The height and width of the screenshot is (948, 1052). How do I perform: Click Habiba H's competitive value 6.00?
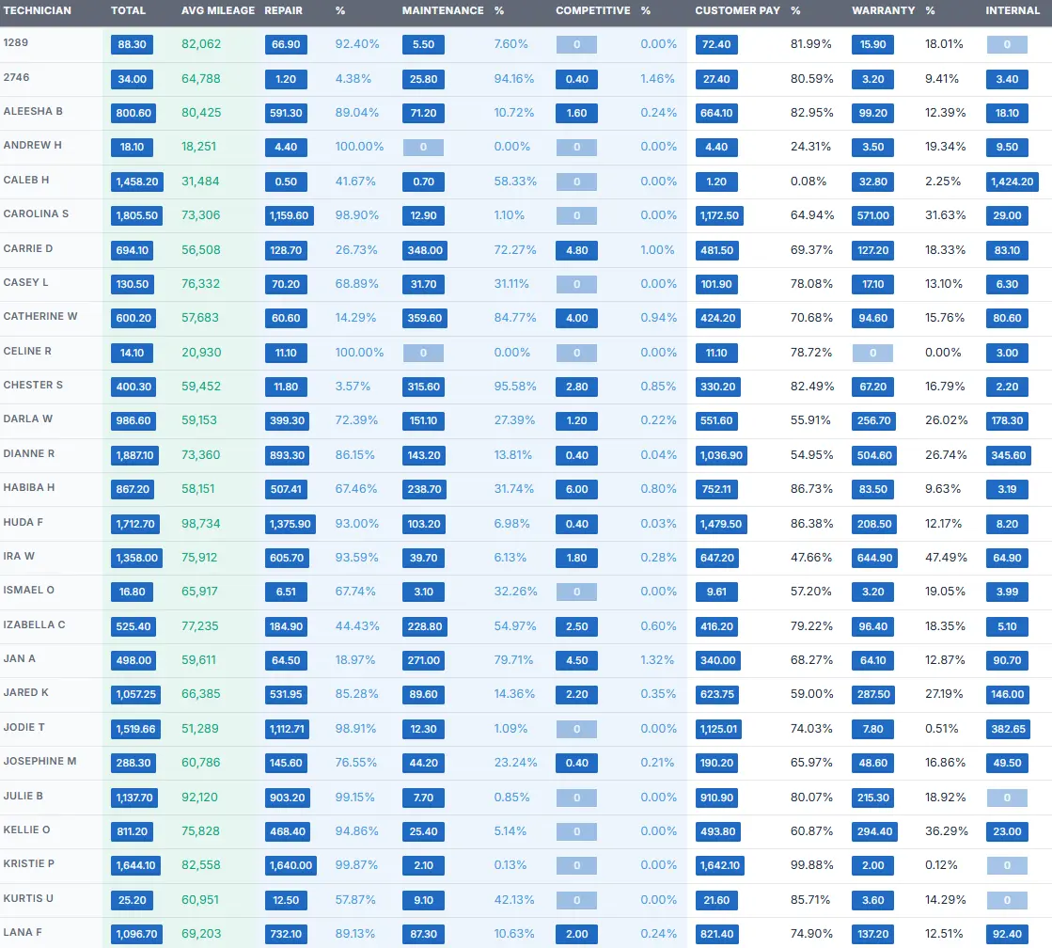point(576,489)
